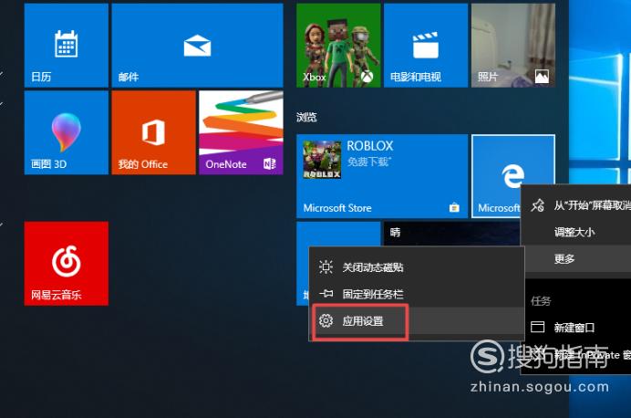Click the gear icon beside 应用设置
The width and height of the screenshot is (631, 418).
(x=326, y=321)
